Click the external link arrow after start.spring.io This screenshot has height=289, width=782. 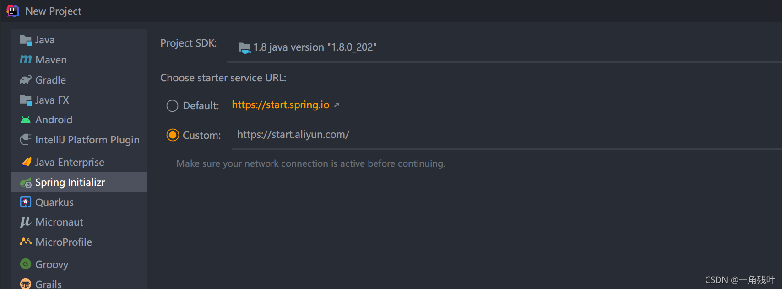click(x=337, y=105)
